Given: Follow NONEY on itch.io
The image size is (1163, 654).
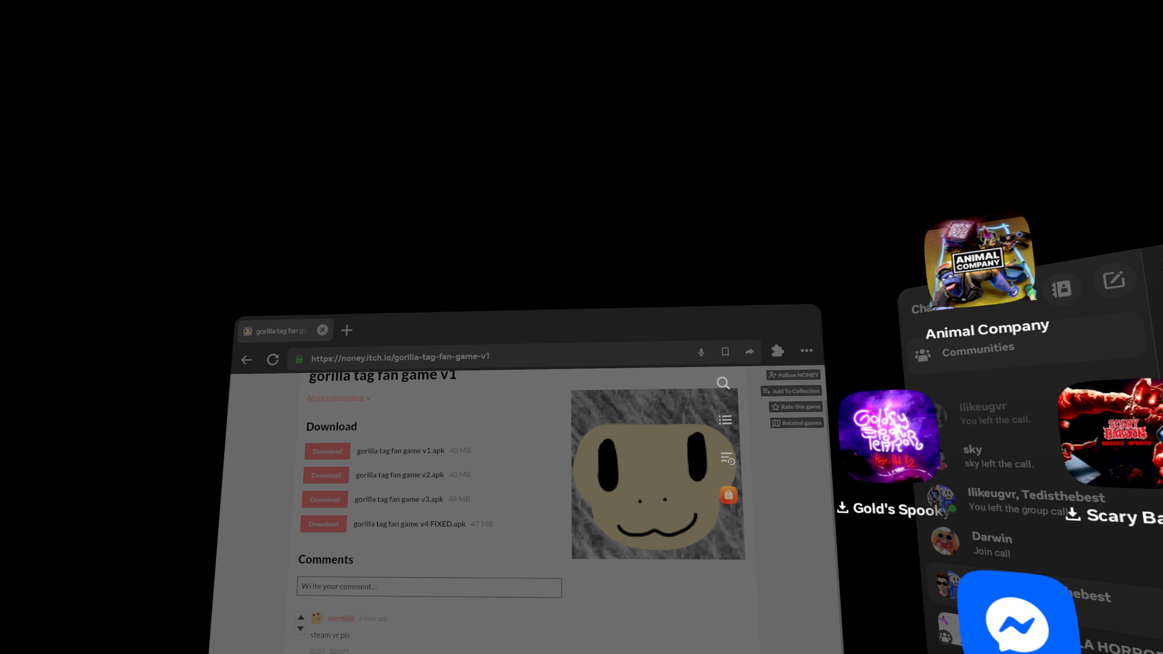Looking at the screenshot, I should click(x=793, y=375).
